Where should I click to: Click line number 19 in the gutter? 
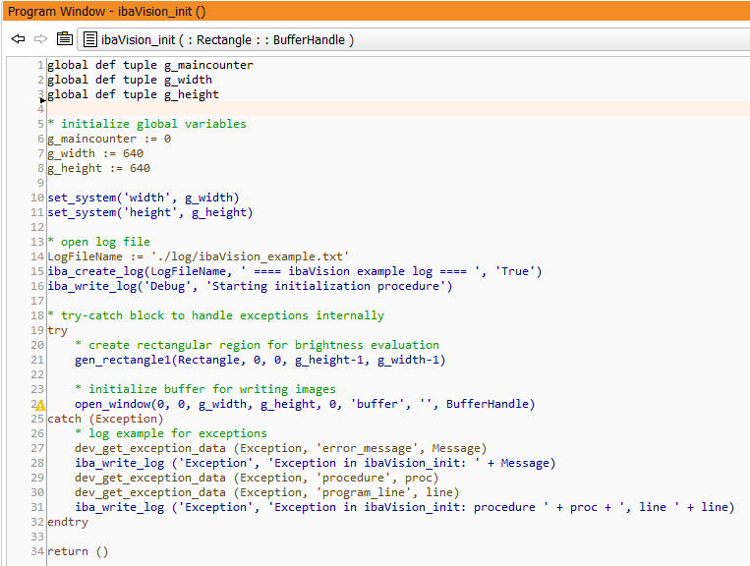click(x=37, y=331)
